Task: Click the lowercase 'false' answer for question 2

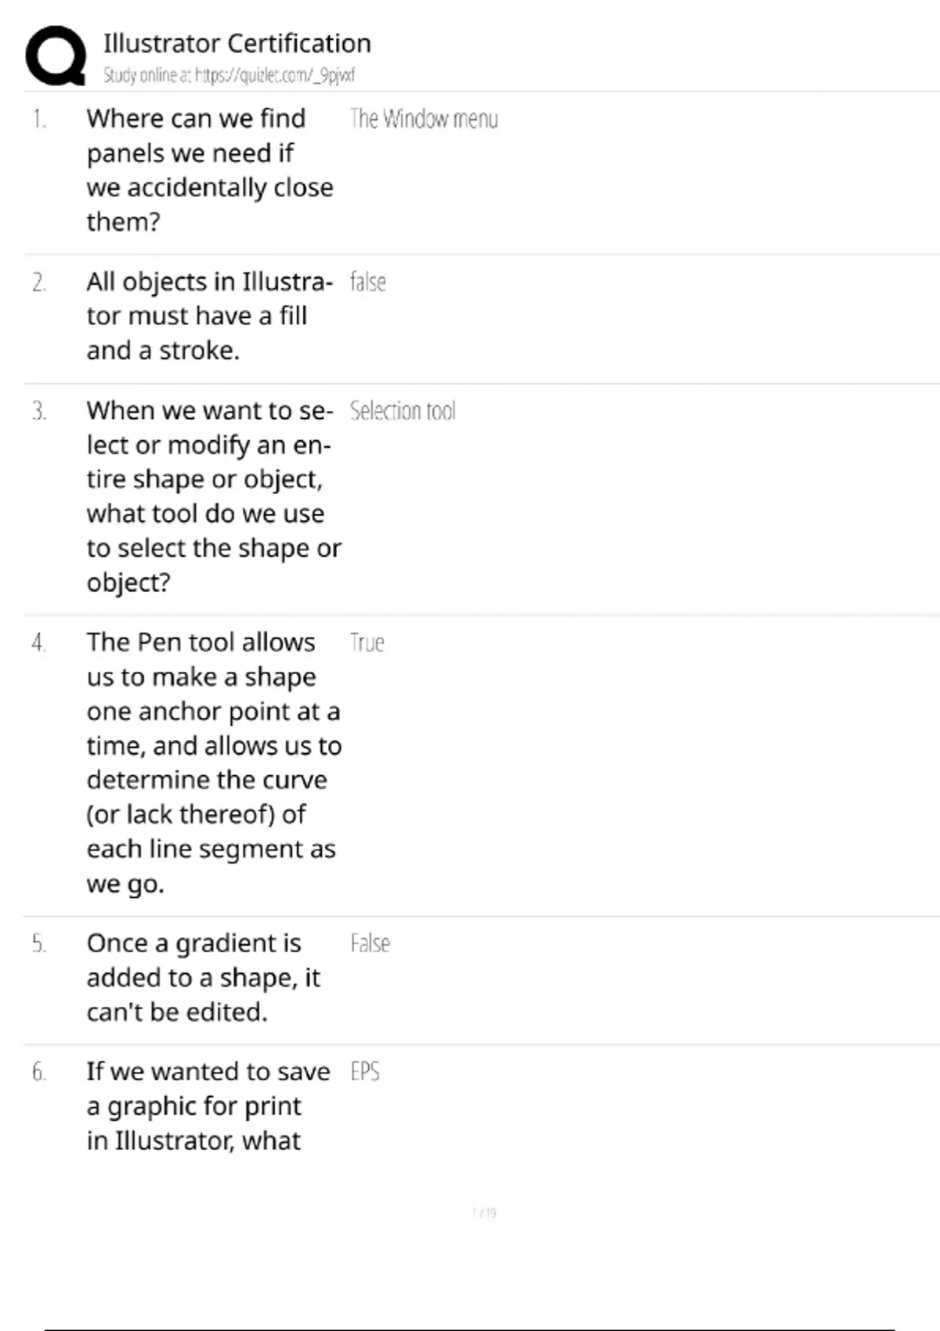Action: (368, 282)
